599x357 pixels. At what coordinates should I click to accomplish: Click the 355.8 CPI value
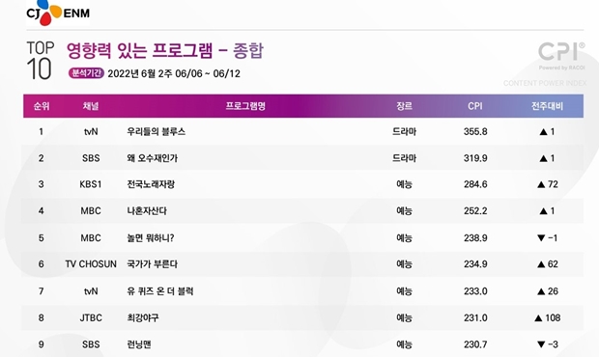(475, 132)
